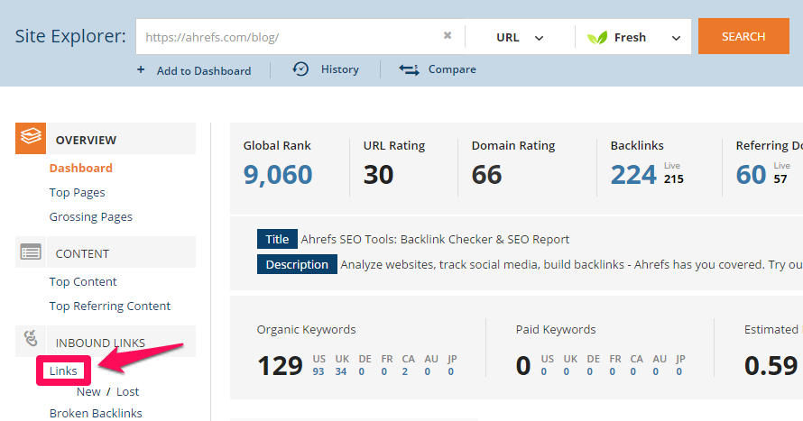The width and height of the screenshot is (803, 421).
Task: Open the URL mode dropdown
Action: coord(520,37)
